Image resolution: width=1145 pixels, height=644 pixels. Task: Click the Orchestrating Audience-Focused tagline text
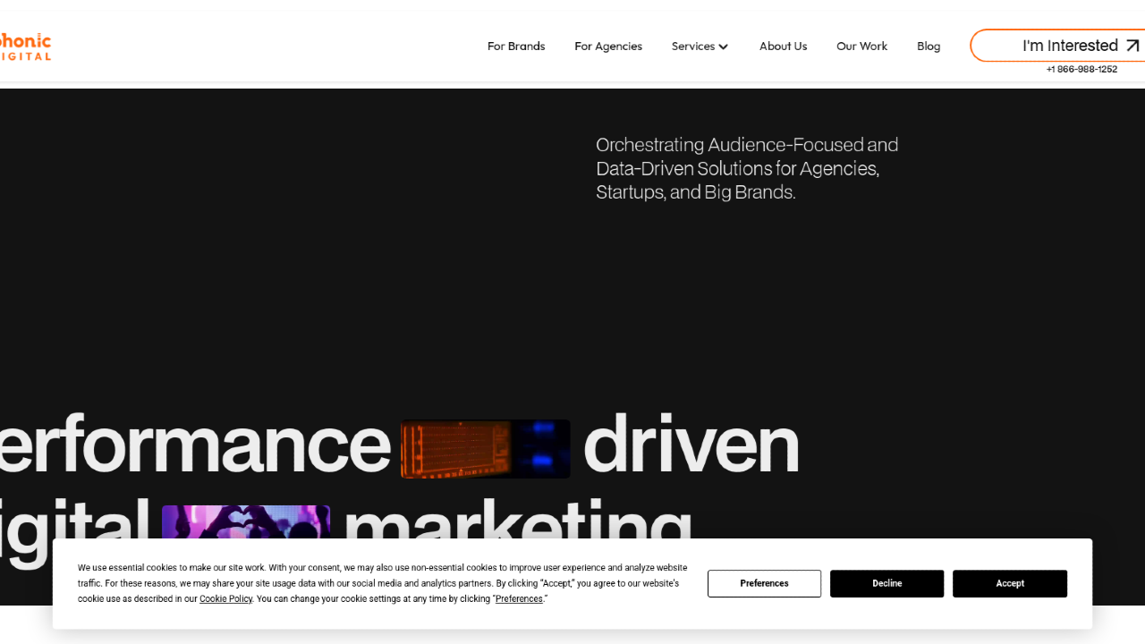747,168
